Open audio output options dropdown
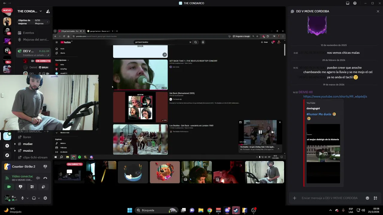The width and height of the screenshot is (383, 215). tap(39, 198)
